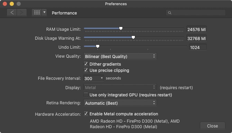Show all preferences grid icon

pyautogui.click(x=37, y=12)
